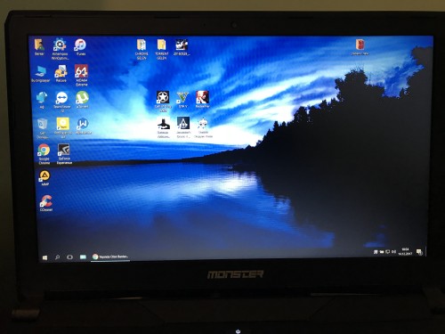The width and height of the screenshot is (445, 334).
Task: Open taskbar search magnifier
Action: (57, 257)
